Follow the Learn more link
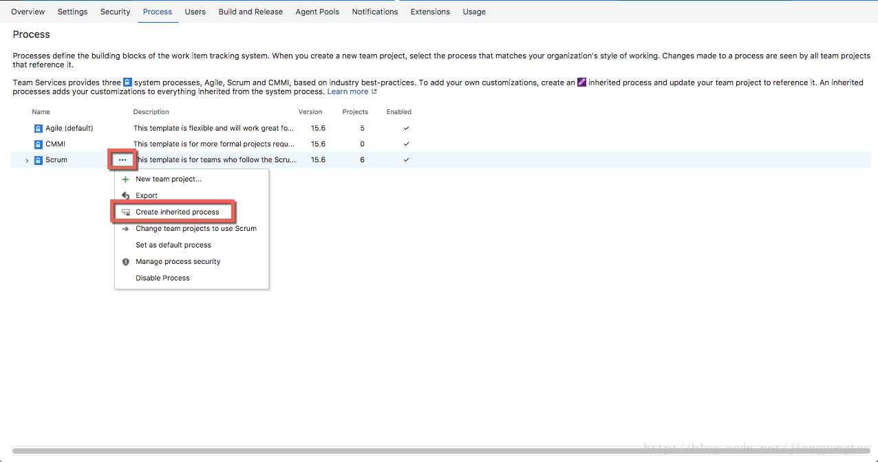 (x=347, y=91)
